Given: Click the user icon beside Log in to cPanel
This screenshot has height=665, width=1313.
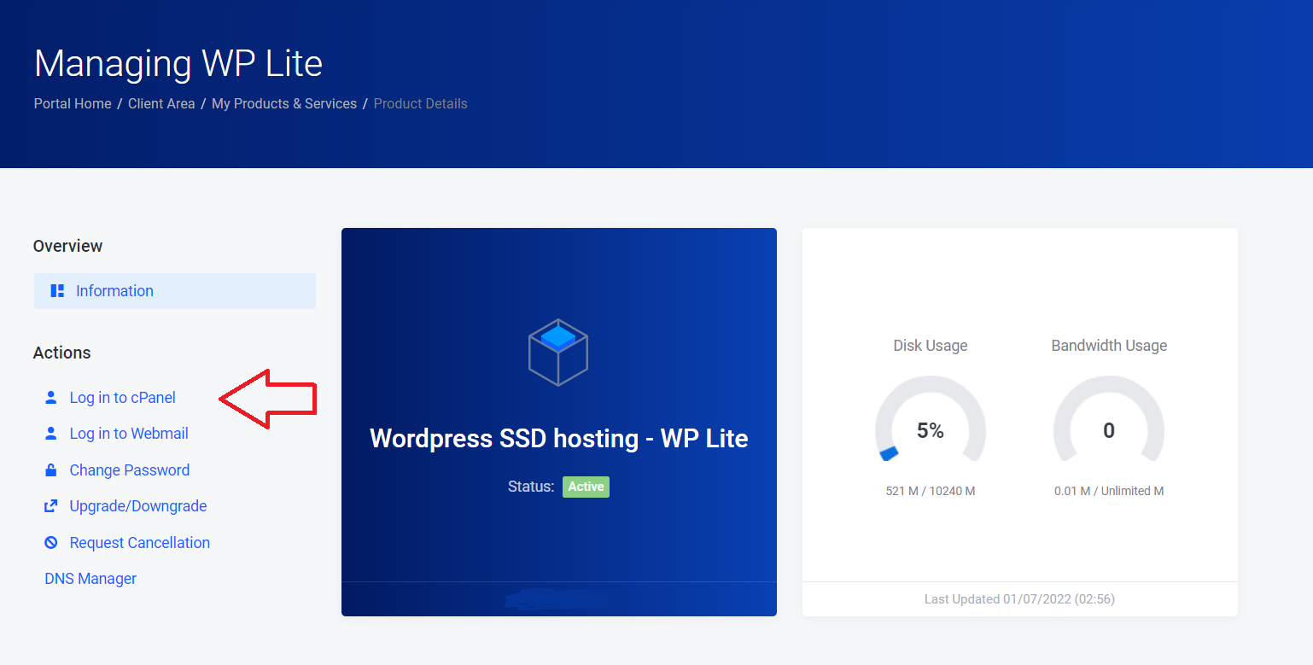Looking at the screenshot, I should click(x=51, y=398).
